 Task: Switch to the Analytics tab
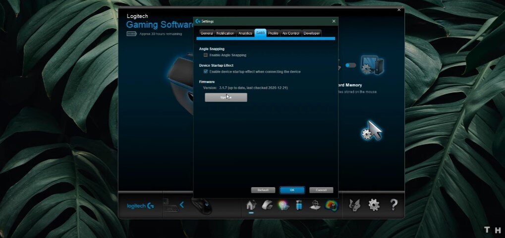pyautogui.click(x=245, y=34)
